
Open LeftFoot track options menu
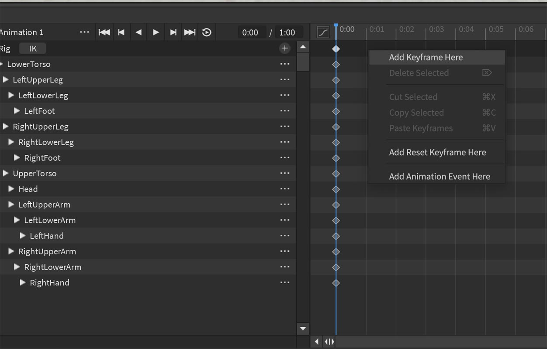(x=285, y=111)
